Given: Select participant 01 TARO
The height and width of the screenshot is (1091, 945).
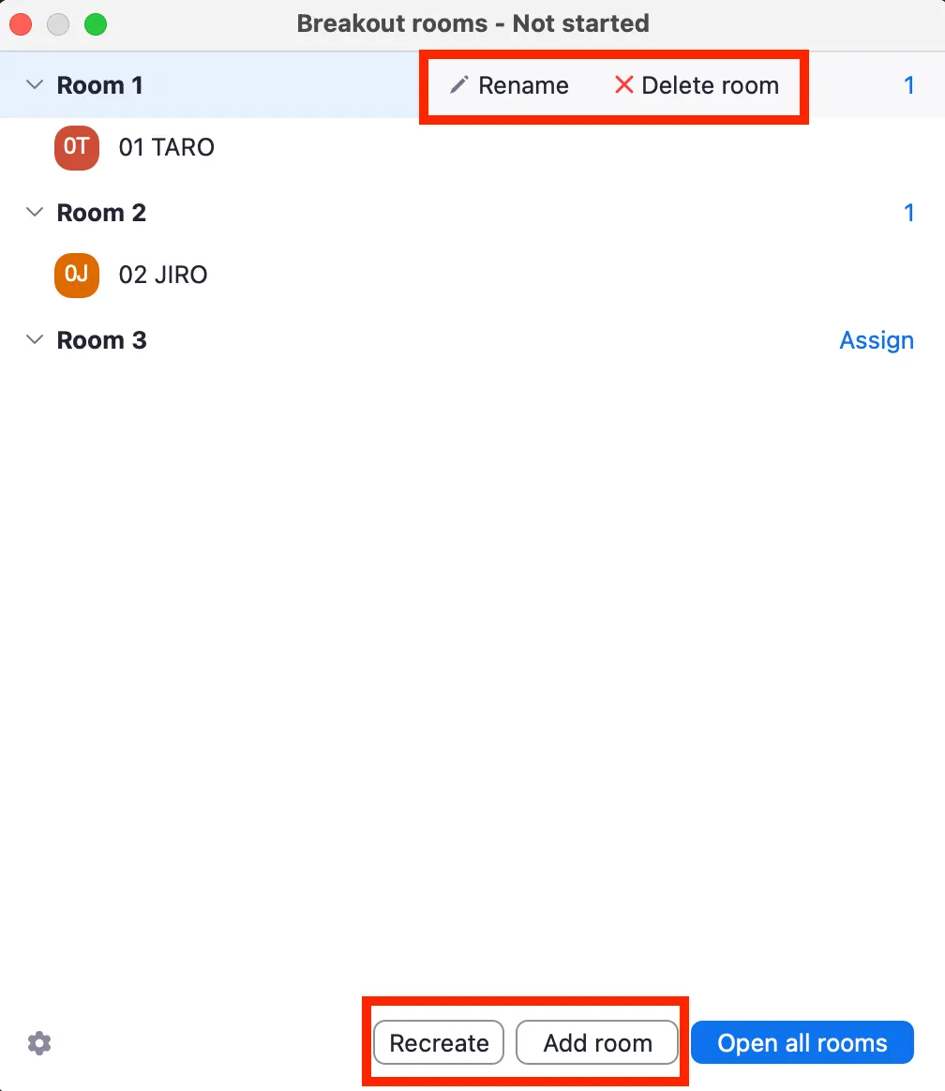Looking at the screenshot, I should pyautogui.click(x=166, y=147).
